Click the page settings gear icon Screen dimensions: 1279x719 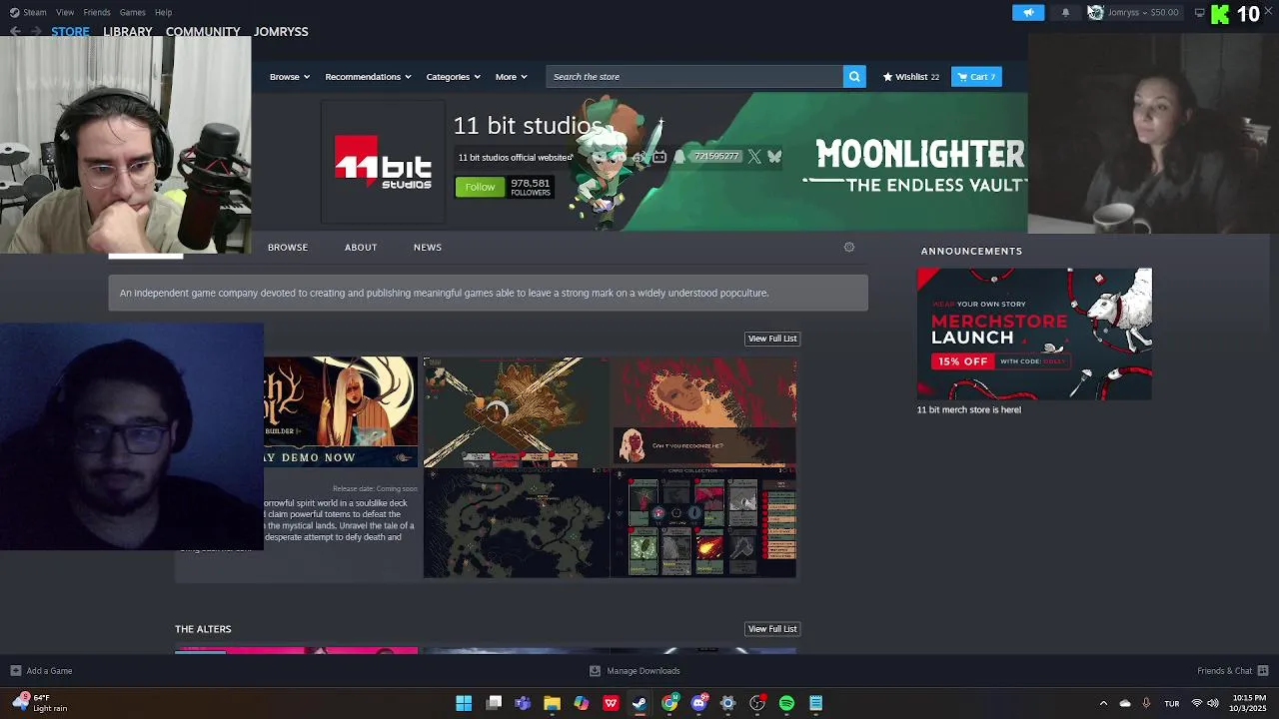(849, 247)
